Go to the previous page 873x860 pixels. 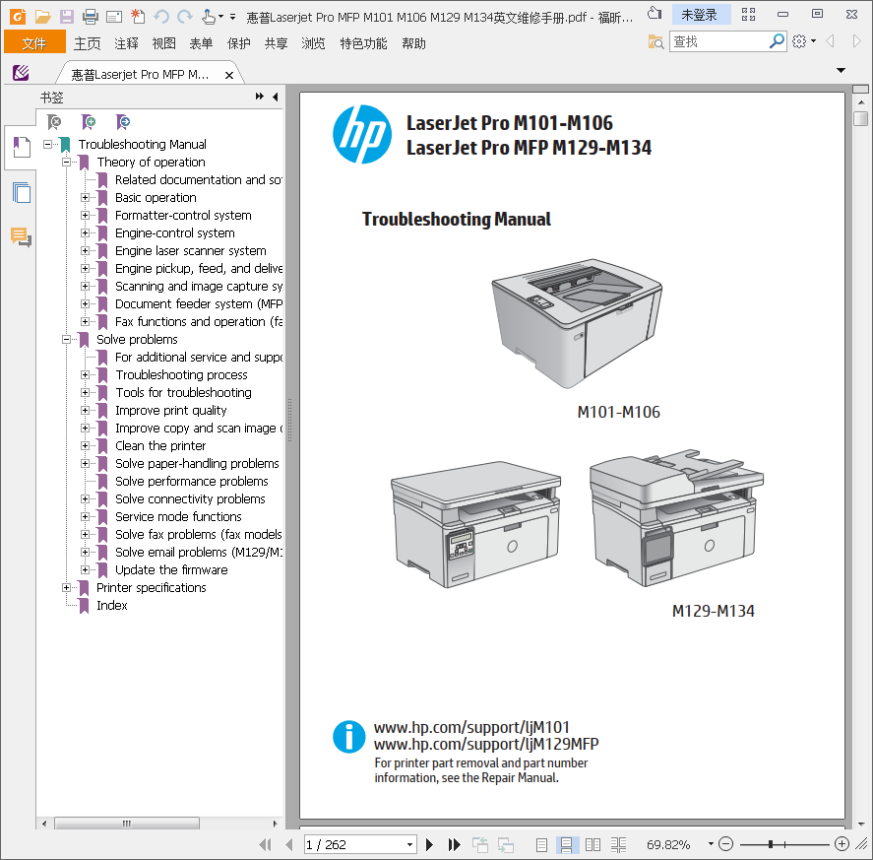289,845
